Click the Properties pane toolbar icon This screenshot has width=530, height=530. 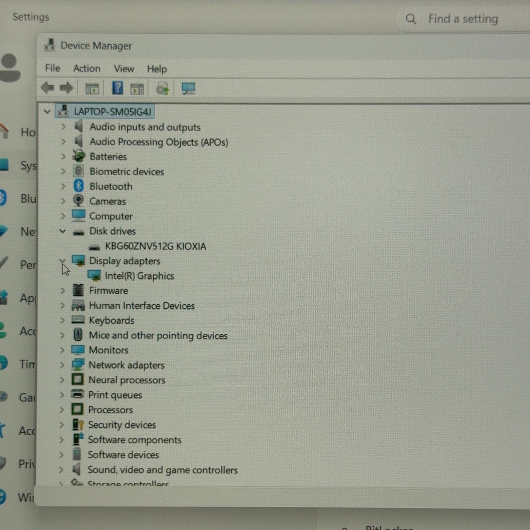pyautogui.click(x=137, y=89)
